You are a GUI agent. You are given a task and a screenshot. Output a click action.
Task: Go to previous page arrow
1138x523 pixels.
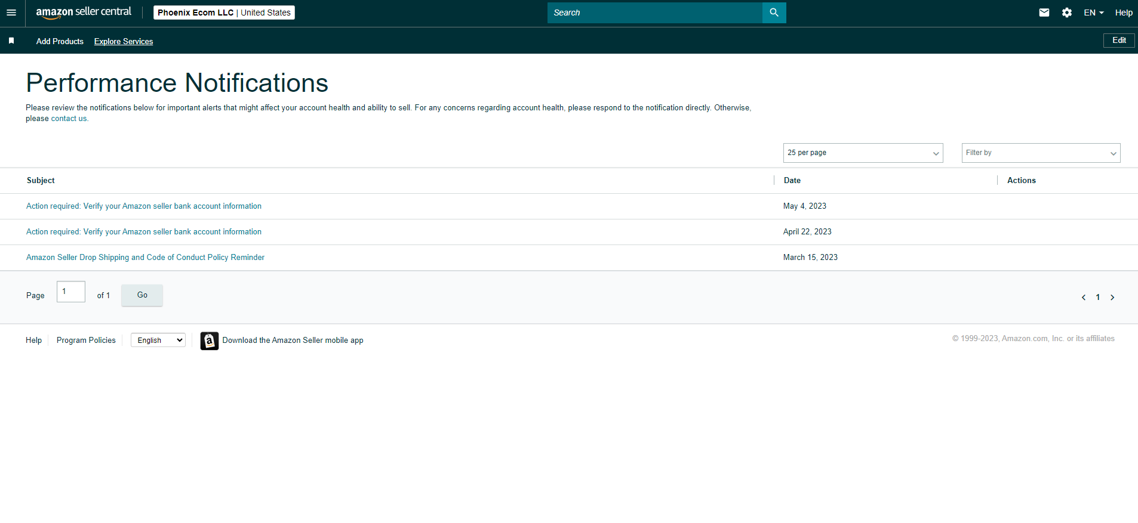click(1084, 297)
